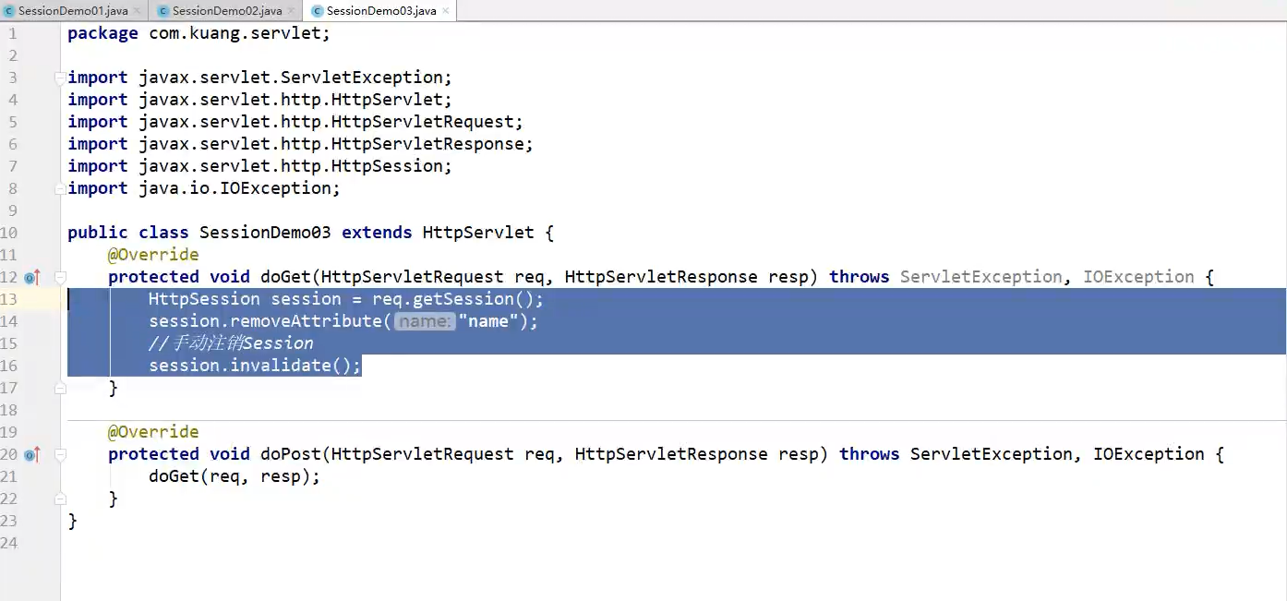The width and height of the screenshot is (1287, 601).
Task: Close the SessionDemo01.java tab
Action: [x=138, y=11]
